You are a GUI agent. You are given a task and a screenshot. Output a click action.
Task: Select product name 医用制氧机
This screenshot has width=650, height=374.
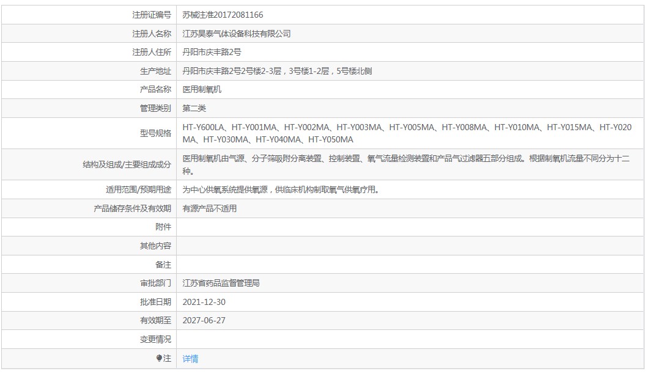click(202, 89)
